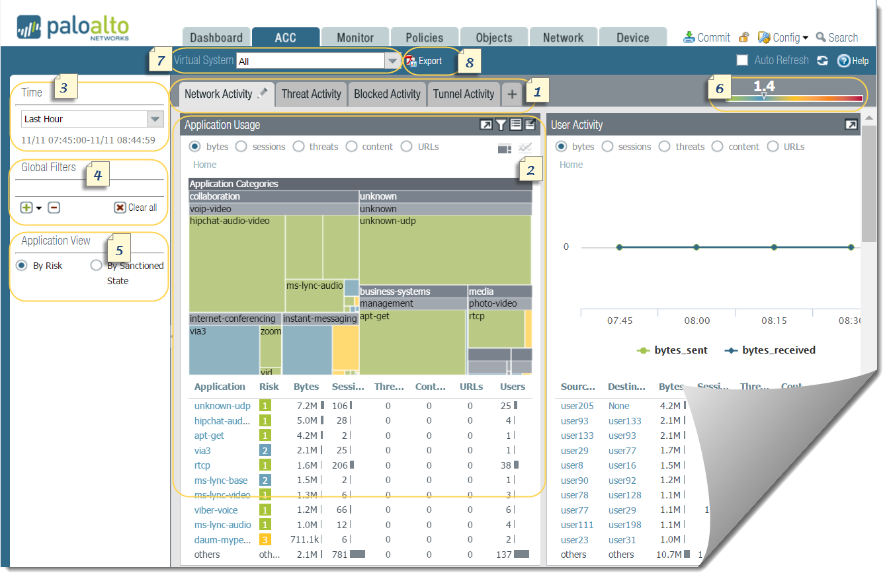Open the Config dropdown menu
The height and width of the screenshot is (577, 887).
(784, 38)
